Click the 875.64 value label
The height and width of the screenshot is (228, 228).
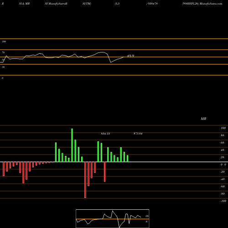point(138,134)
